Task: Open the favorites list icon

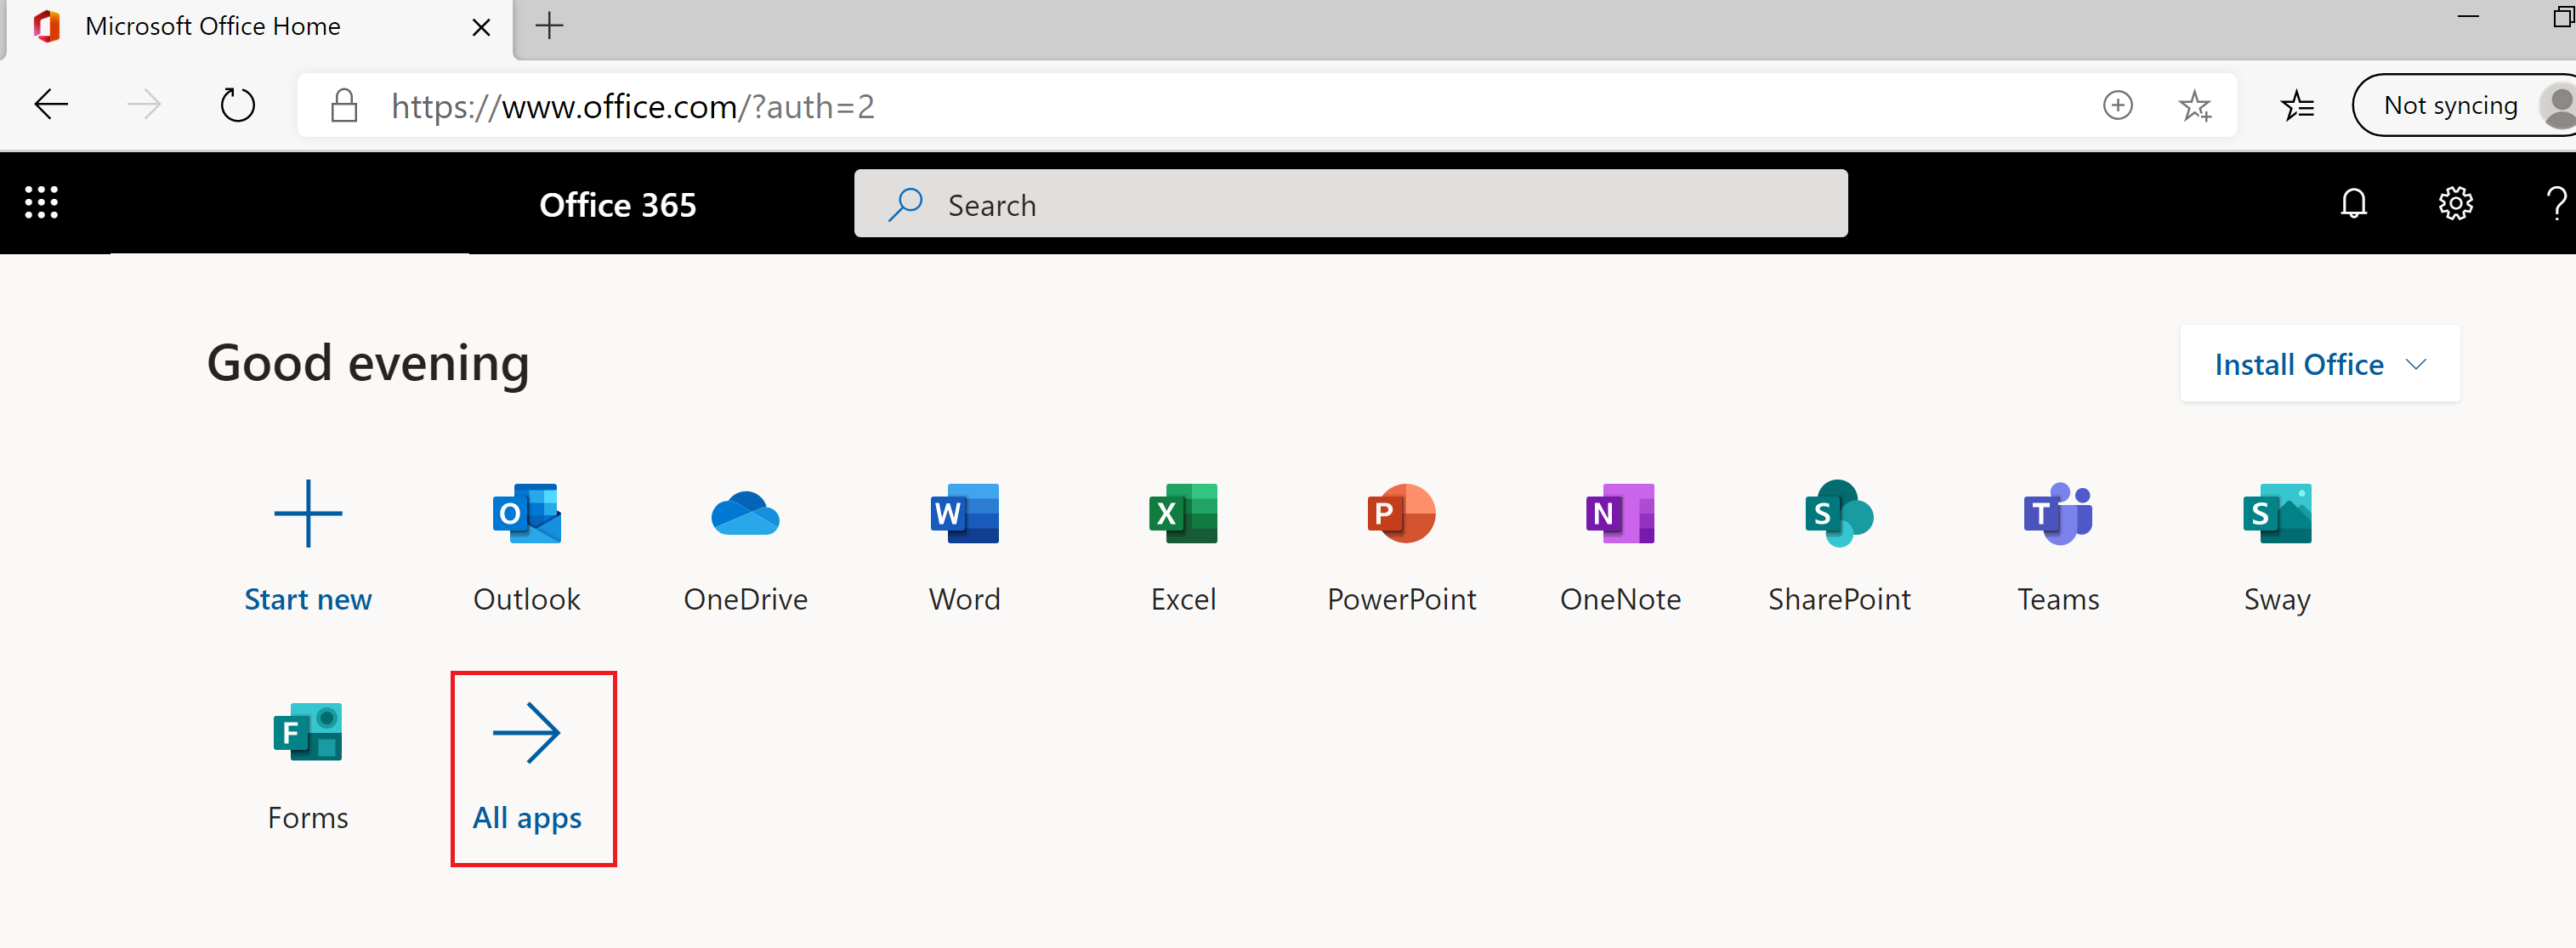Action: tap(2297, 105)
